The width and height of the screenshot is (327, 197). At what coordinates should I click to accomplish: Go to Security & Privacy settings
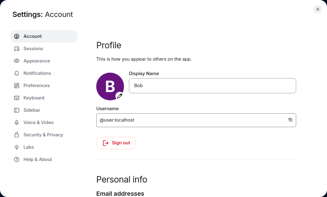point(43,135)
